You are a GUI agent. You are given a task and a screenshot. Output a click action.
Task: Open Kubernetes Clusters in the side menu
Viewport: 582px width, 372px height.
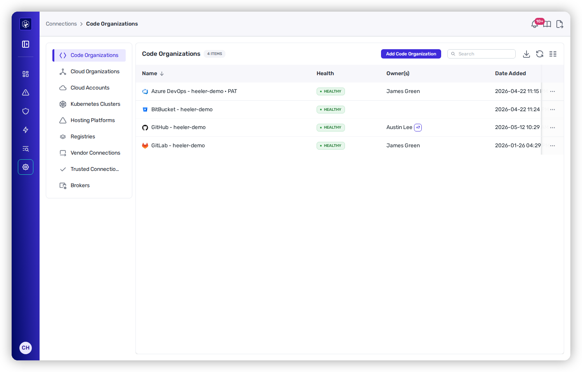[89, 104]
